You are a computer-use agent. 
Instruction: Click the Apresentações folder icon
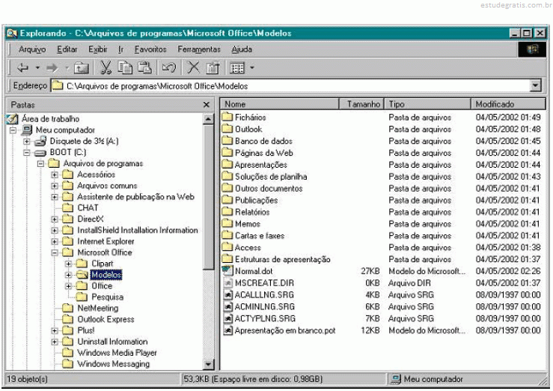[x=227, y=165]
